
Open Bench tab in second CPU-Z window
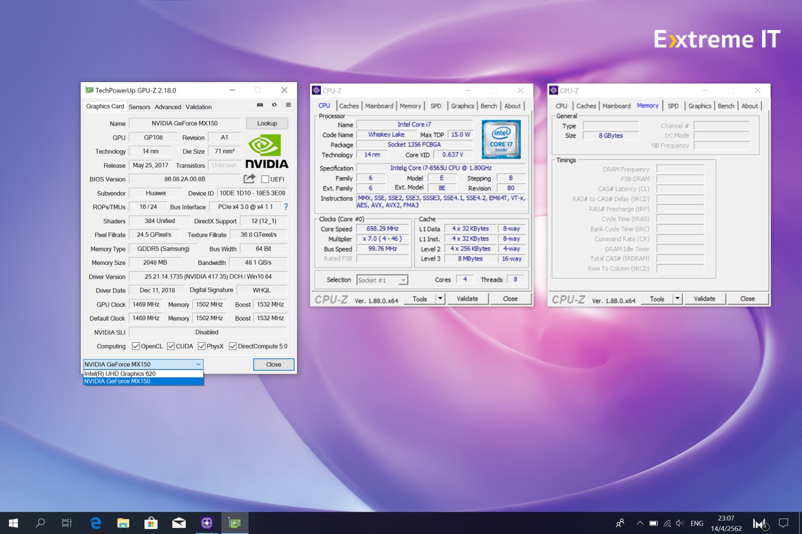726,106
